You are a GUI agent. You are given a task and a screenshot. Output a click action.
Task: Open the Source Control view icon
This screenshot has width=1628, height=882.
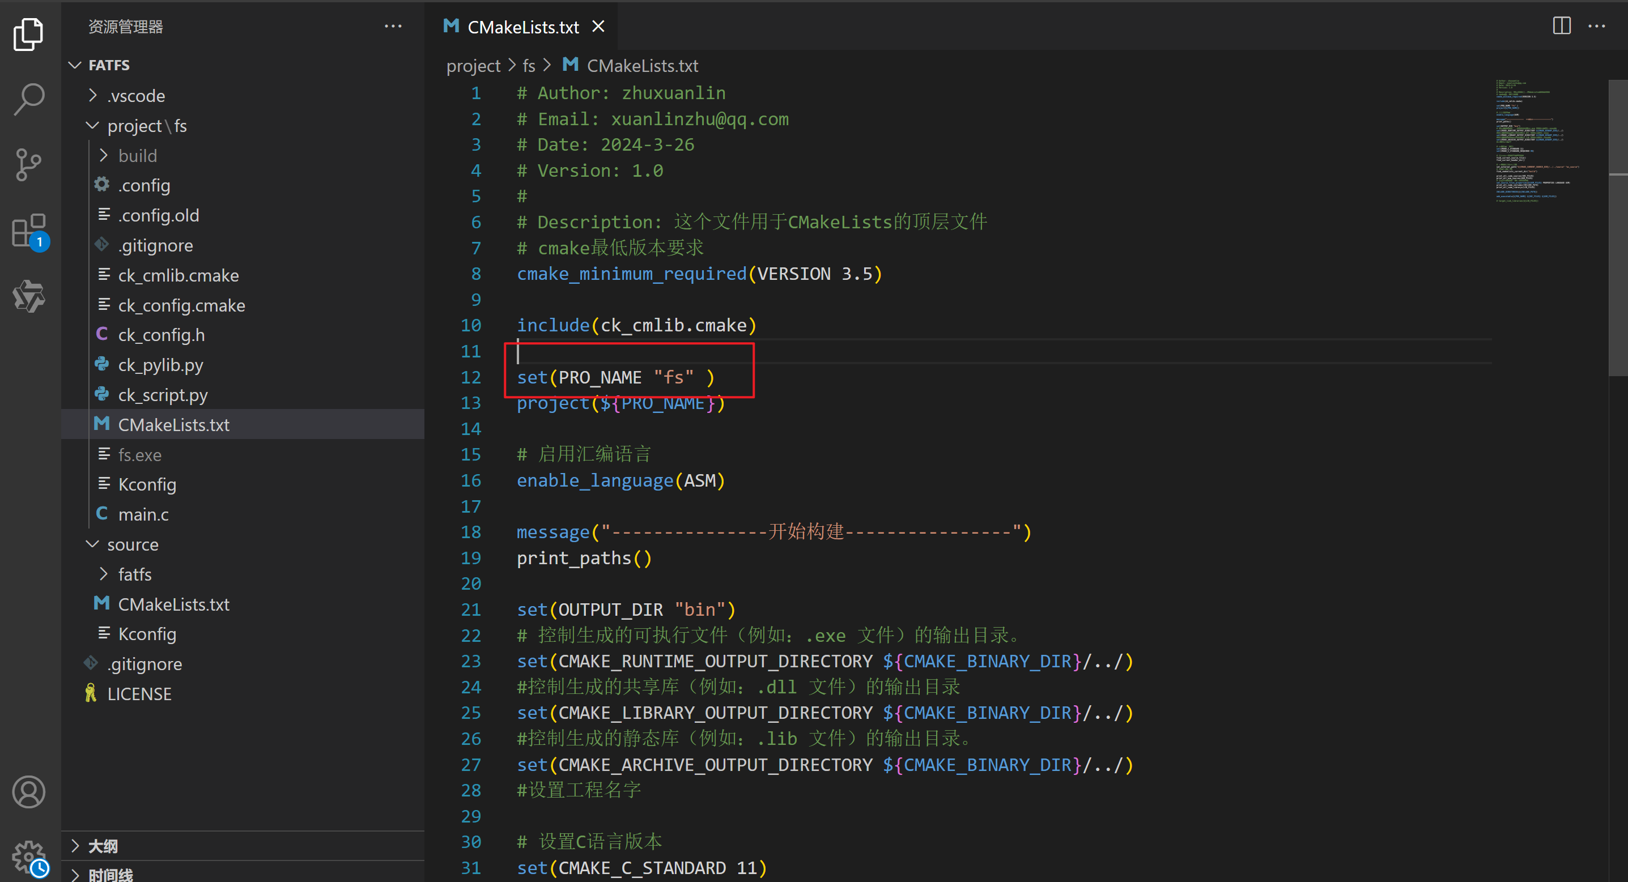coord(28,165)
